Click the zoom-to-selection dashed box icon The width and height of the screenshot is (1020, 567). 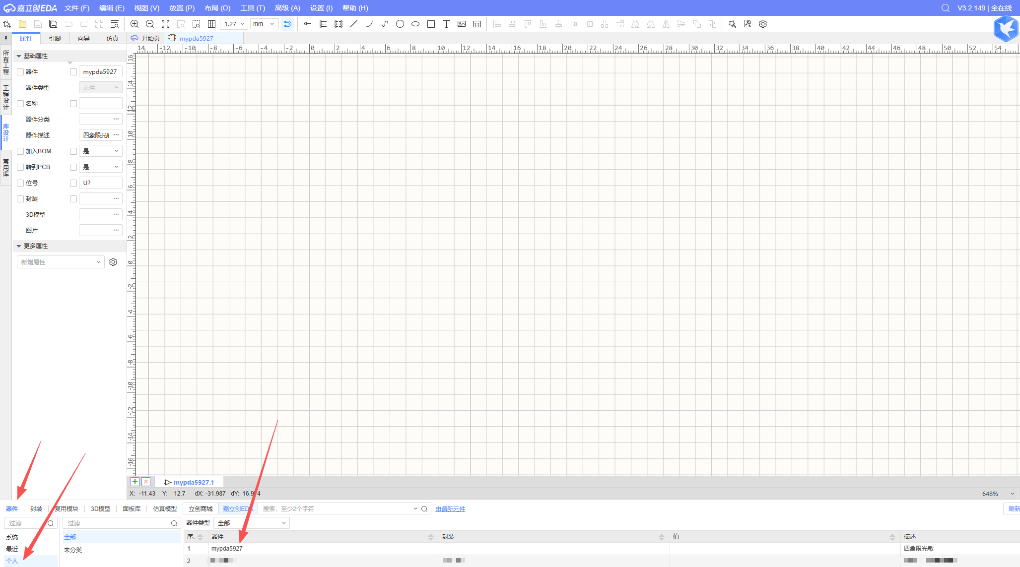click(x=196, y=24)
